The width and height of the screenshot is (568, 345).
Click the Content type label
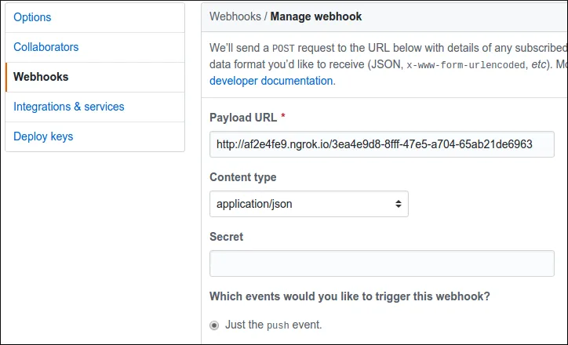click(242, 177)
